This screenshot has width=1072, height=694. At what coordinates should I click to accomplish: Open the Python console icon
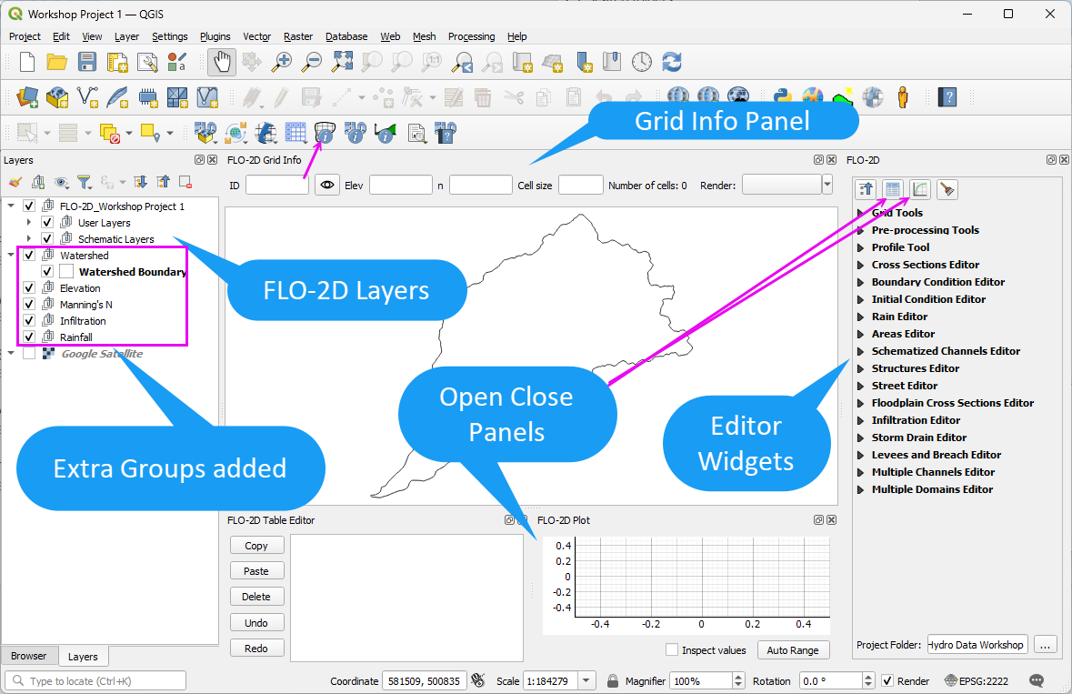point(782,96)
